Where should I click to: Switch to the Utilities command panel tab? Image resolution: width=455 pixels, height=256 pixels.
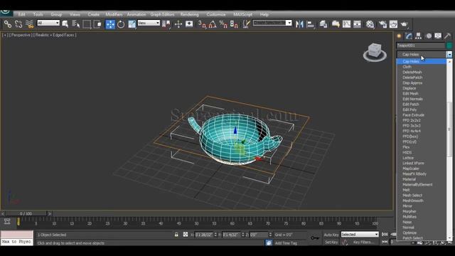(447, 36)
